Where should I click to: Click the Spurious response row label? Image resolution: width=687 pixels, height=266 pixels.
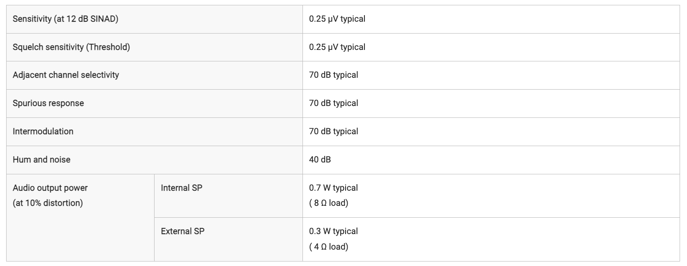48,103
